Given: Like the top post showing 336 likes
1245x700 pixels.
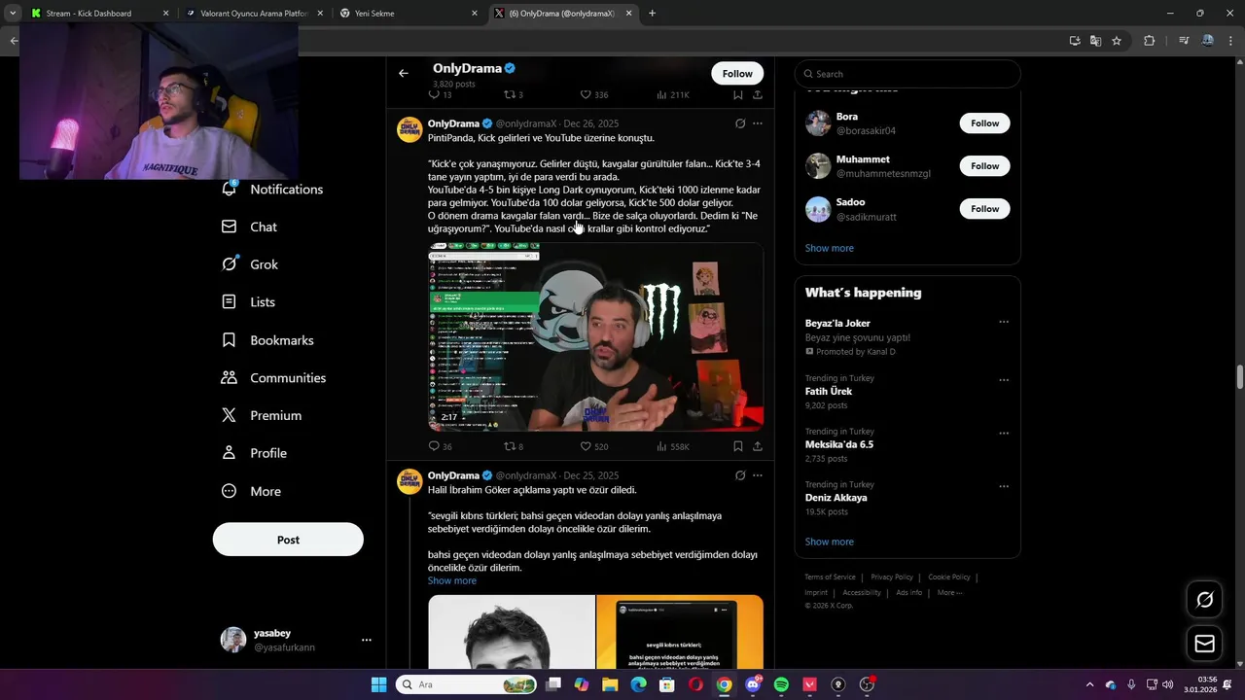Looking at the screenshot, I should [x=593, y=94].
